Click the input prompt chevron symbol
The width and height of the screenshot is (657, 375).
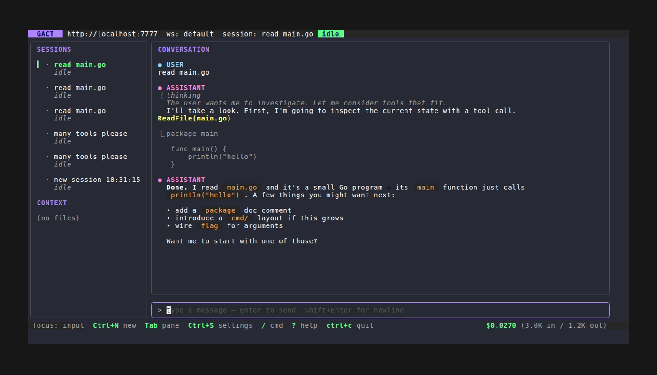pos(160,310)
